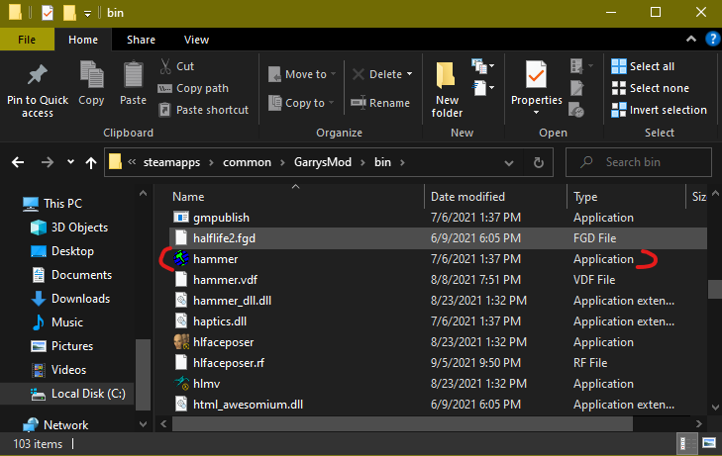
Task: Expand the address bar history dropdown
Action: (x=512, y=162)
